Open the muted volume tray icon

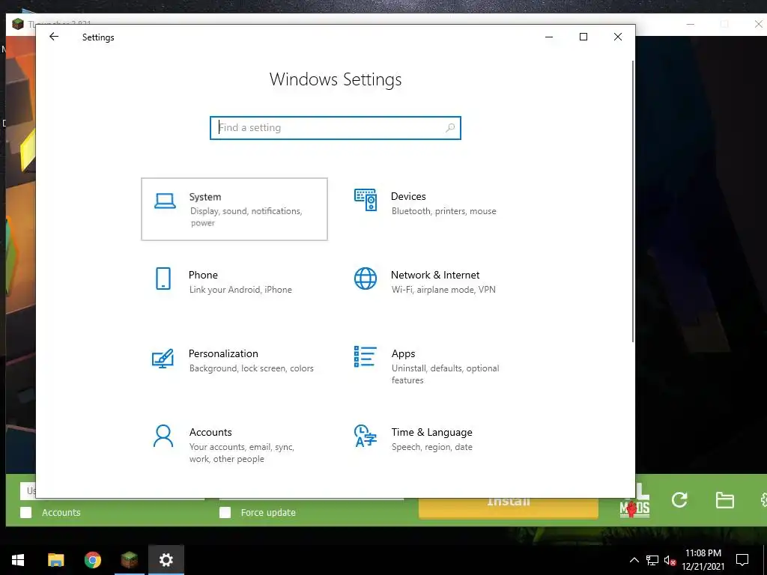pos(670,560)
